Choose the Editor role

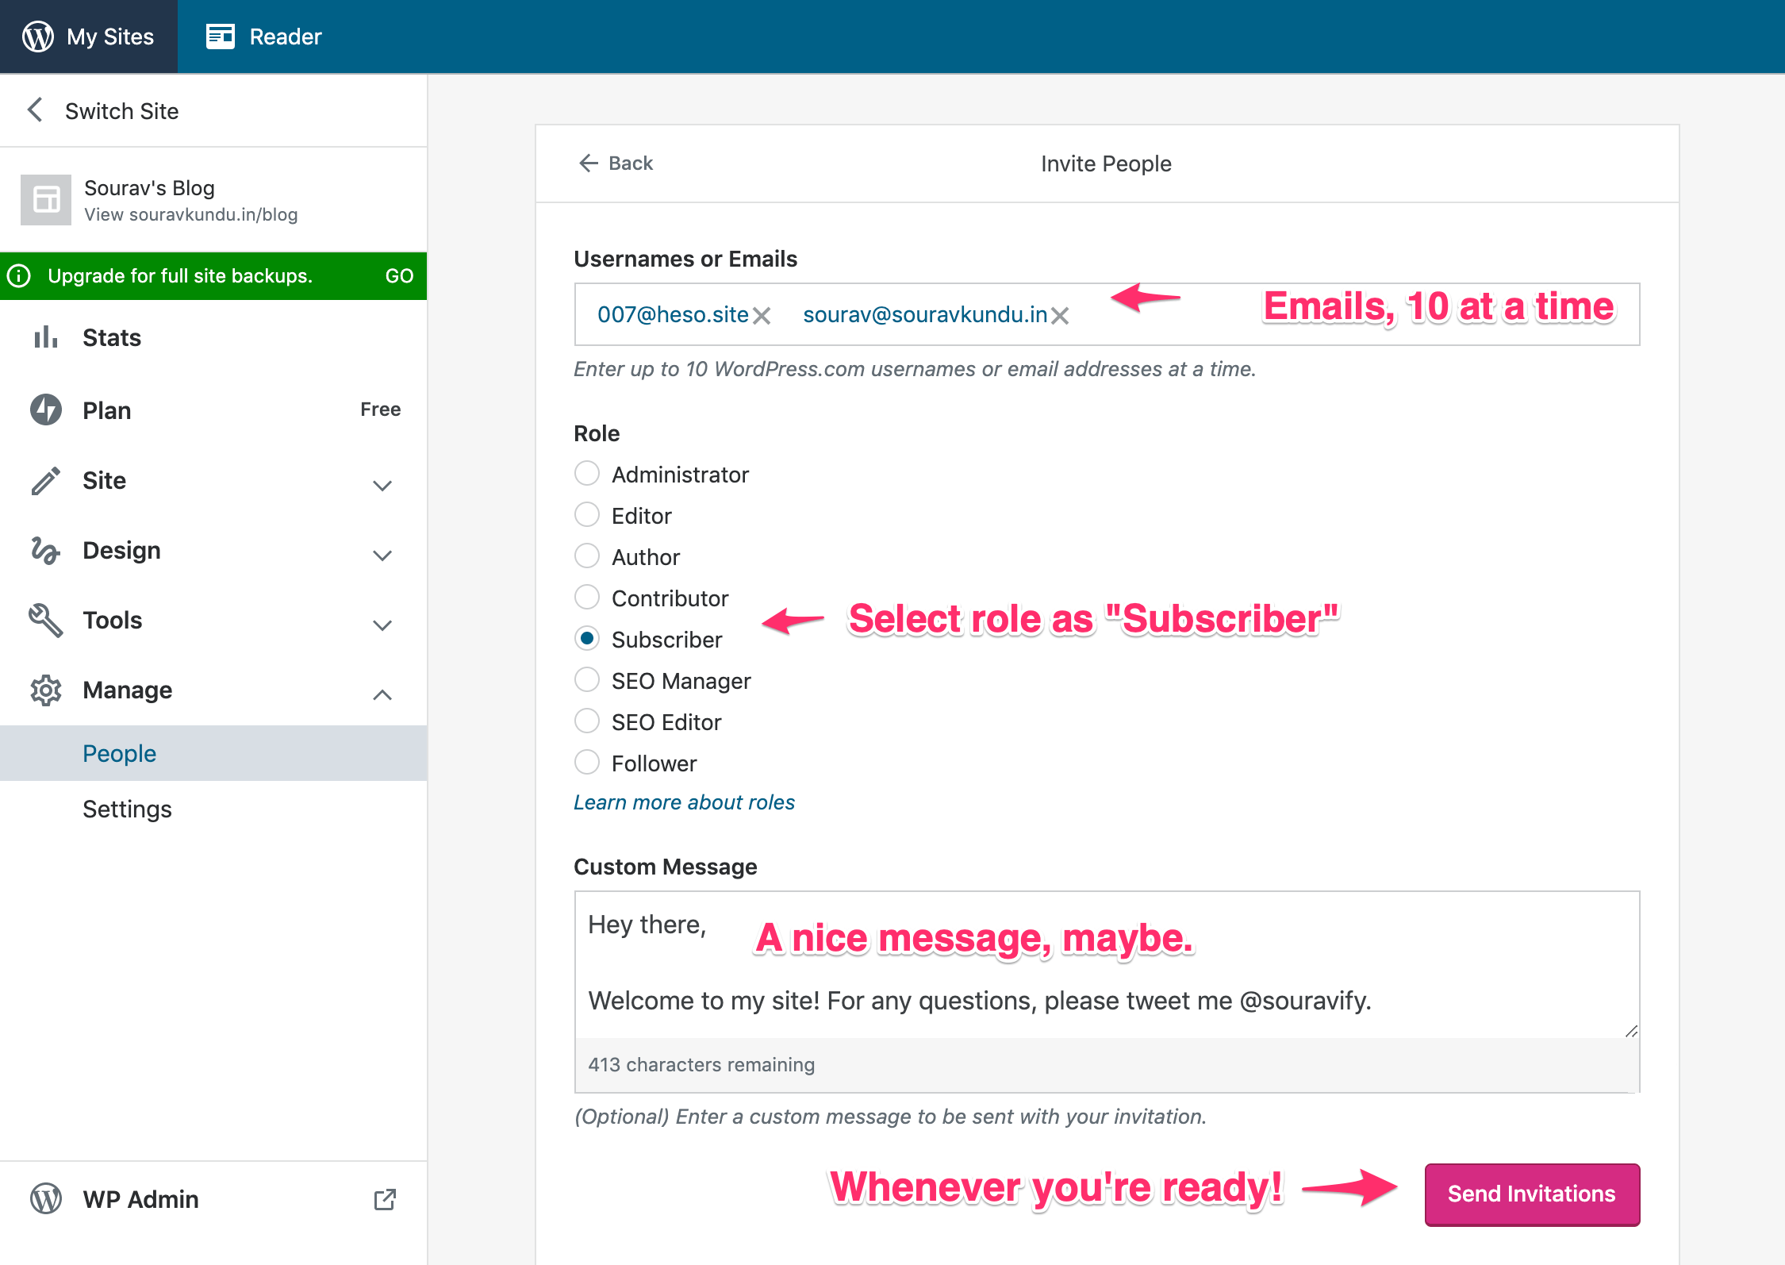click(x=587, y=514)
